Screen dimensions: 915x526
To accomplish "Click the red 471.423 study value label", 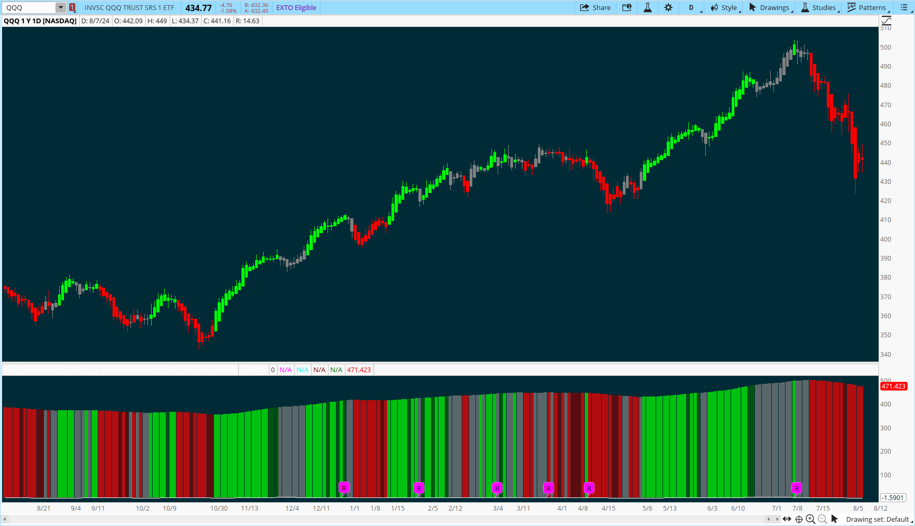I will pos(359,370).
